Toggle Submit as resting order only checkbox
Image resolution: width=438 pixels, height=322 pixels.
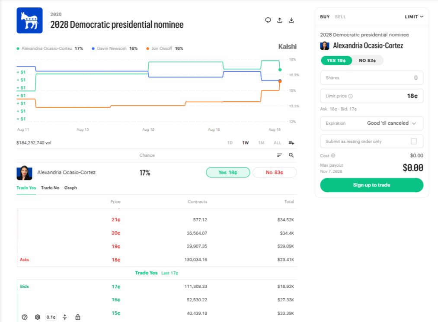point(414,142)
